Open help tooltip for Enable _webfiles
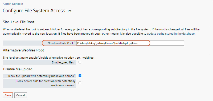 tap(75, 62)
